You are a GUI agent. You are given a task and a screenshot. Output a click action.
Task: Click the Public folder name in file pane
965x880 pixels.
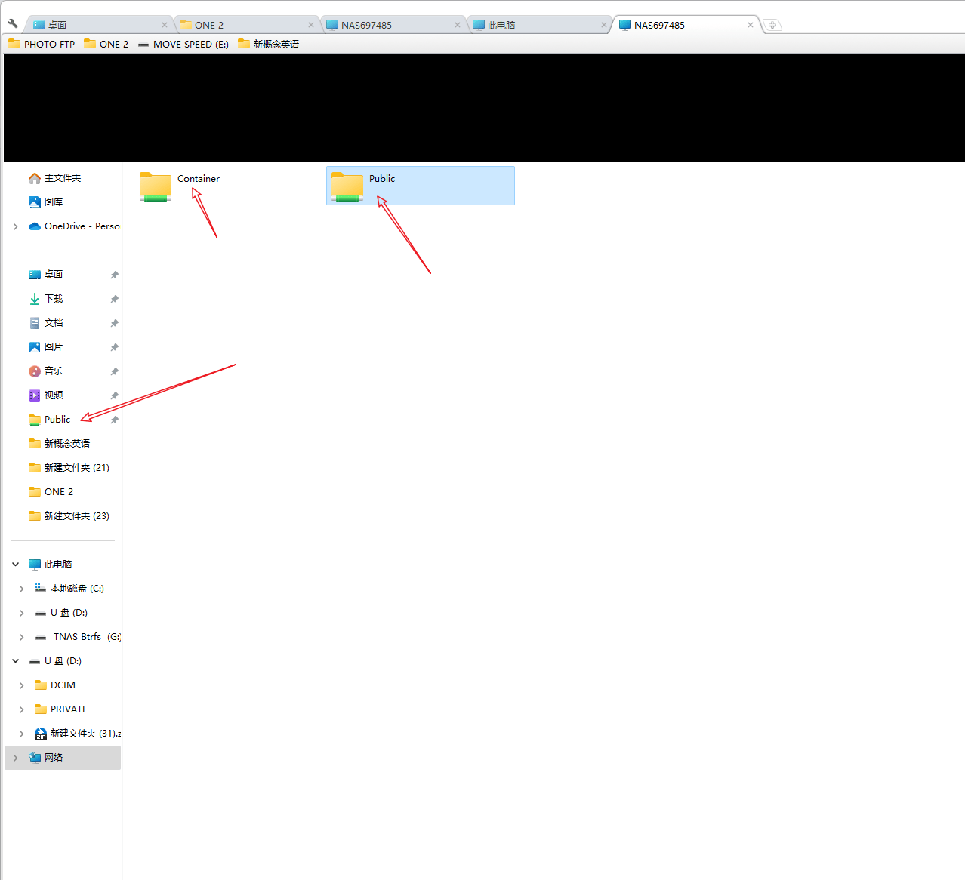pos(382,179)
